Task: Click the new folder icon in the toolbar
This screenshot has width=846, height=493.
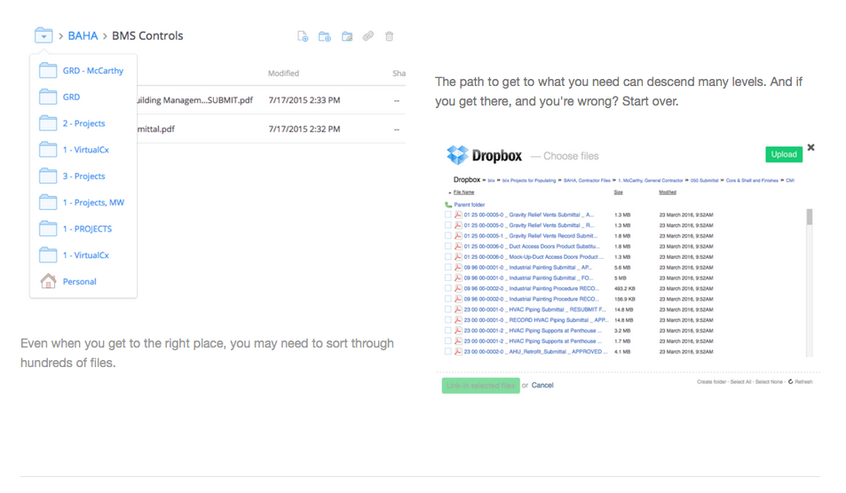Action: [x=324, y=36]
